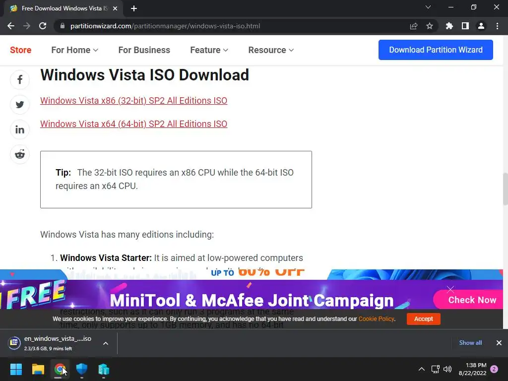Toggle the Chrome side panel
This screenshot has height=381, width=508.
tap(465, 26)
